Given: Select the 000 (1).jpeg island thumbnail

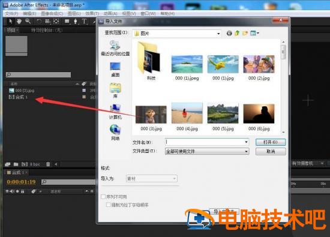Looking at the screenshot, I should pos(187,64).
